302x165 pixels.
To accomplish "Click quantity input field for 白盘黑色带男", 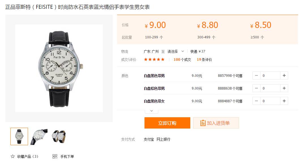I will point(270,75).
